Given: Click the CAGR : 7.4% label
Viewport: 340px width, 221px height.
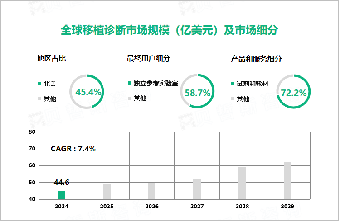Looking at the screenshot, I should tap(73, 149).
